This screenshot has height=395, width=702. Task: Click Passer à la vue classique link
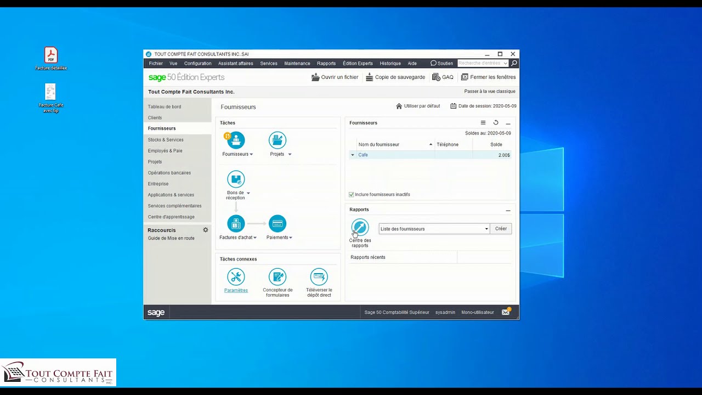[490, 92]
